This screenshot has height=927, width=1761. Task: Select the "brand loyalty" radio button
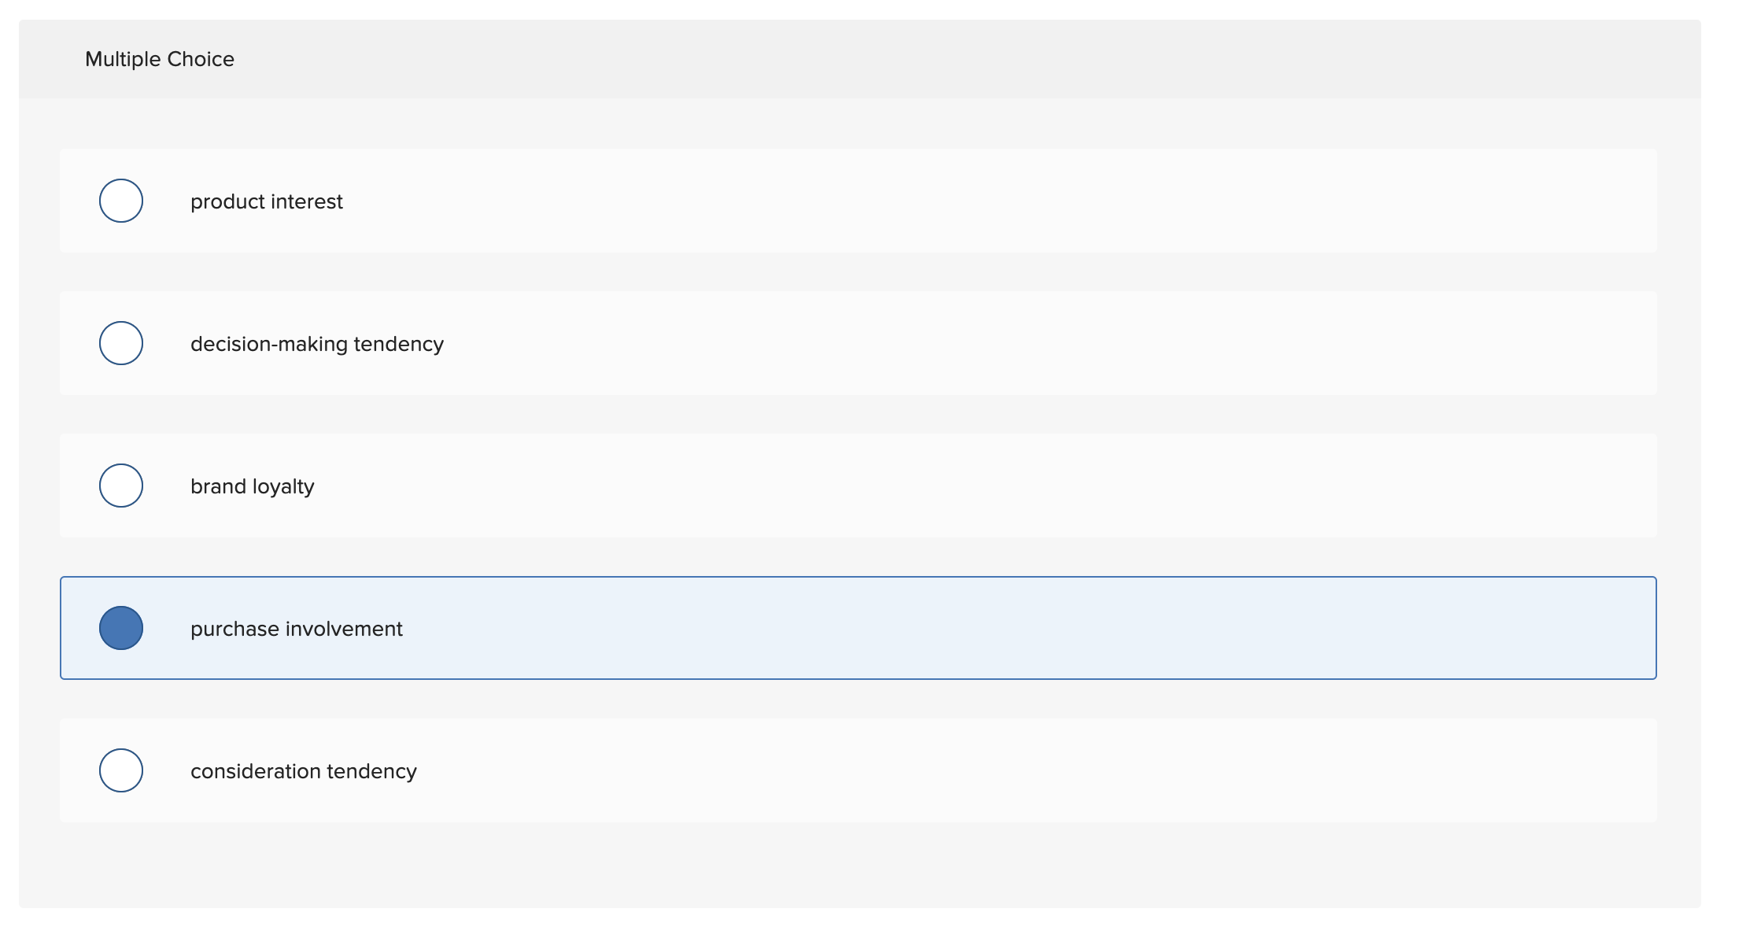[x=121, y=486]
